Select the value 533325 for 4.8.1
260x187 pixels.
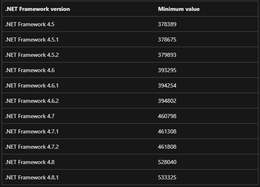[167, 177]
